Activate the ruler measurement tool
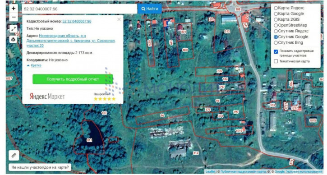Viewport: 327px width, 175px height. tap(14, 156)
